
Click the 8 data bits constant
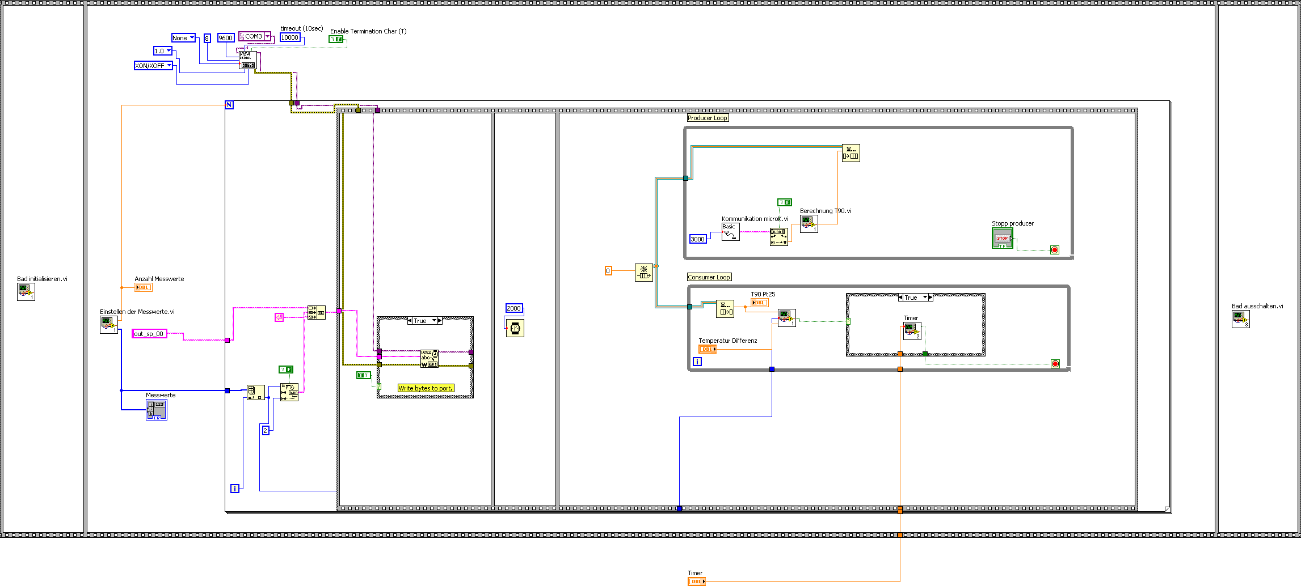coord(207,38)
